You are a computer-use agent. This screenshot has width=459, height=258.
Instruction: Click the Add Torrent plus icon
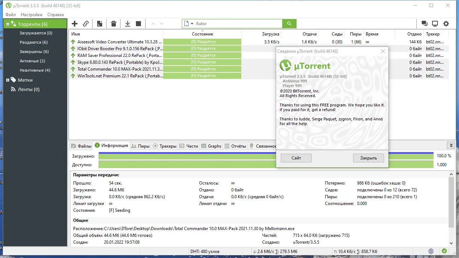pyautogui.click(x=74, y=23)
